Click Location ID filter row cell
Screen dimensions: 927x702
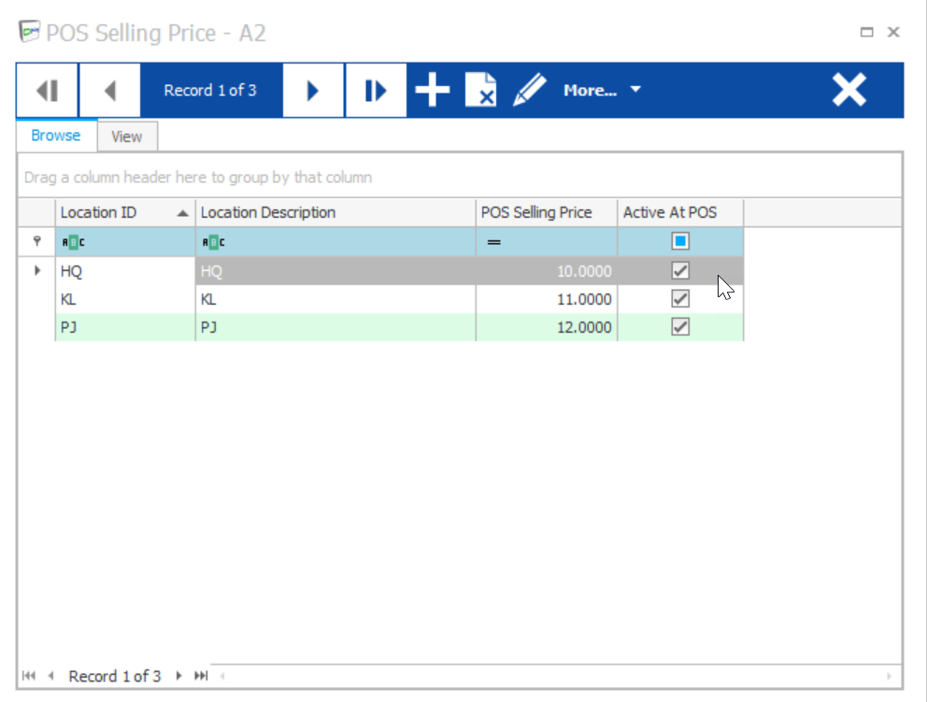coord(125,242)
